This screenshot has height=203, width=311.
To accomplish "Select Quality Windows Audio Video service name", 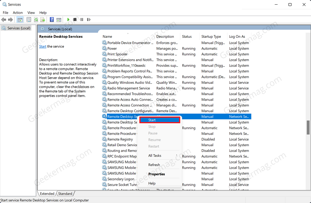I will click(x=130, y=83).
